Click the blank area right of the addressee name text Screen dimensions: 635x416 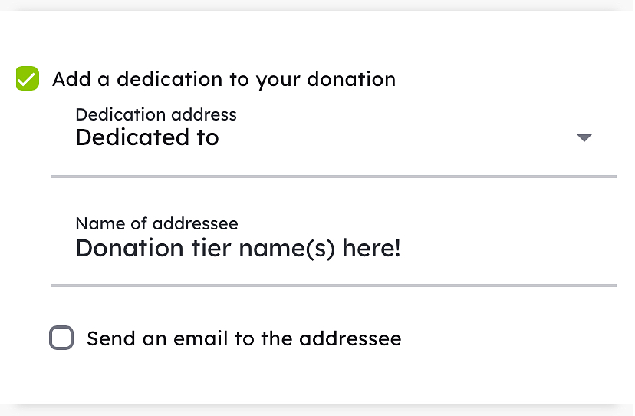point(506,249)
